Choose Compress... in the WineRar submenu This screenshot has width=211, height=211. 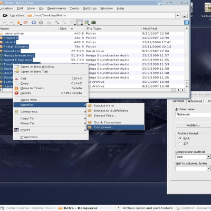pos(116,127)
